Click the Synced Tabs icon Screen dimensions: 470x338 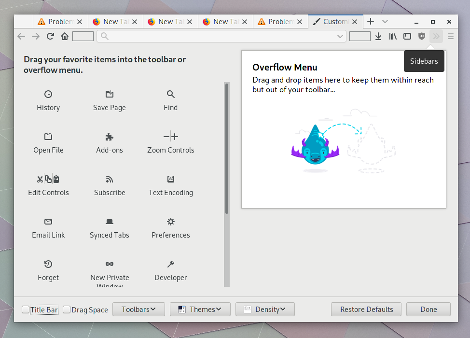(110, 222)
